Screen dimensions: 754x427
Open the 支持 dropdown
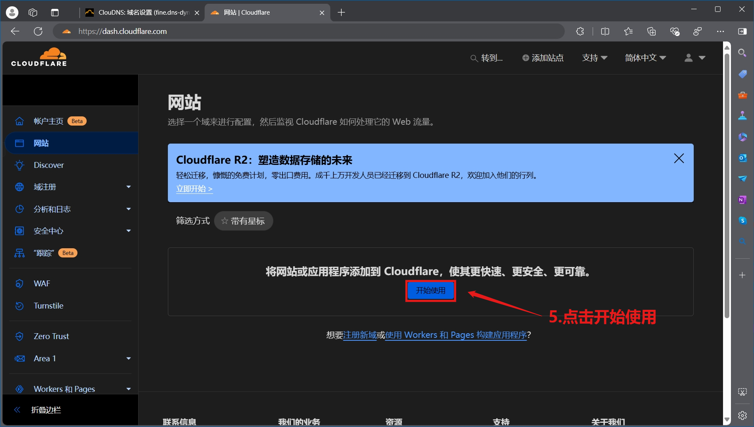[594, 58]
